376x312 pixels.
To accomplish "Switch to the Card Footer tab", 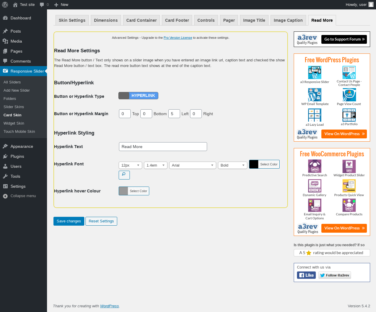I will [x=177, y=20].
